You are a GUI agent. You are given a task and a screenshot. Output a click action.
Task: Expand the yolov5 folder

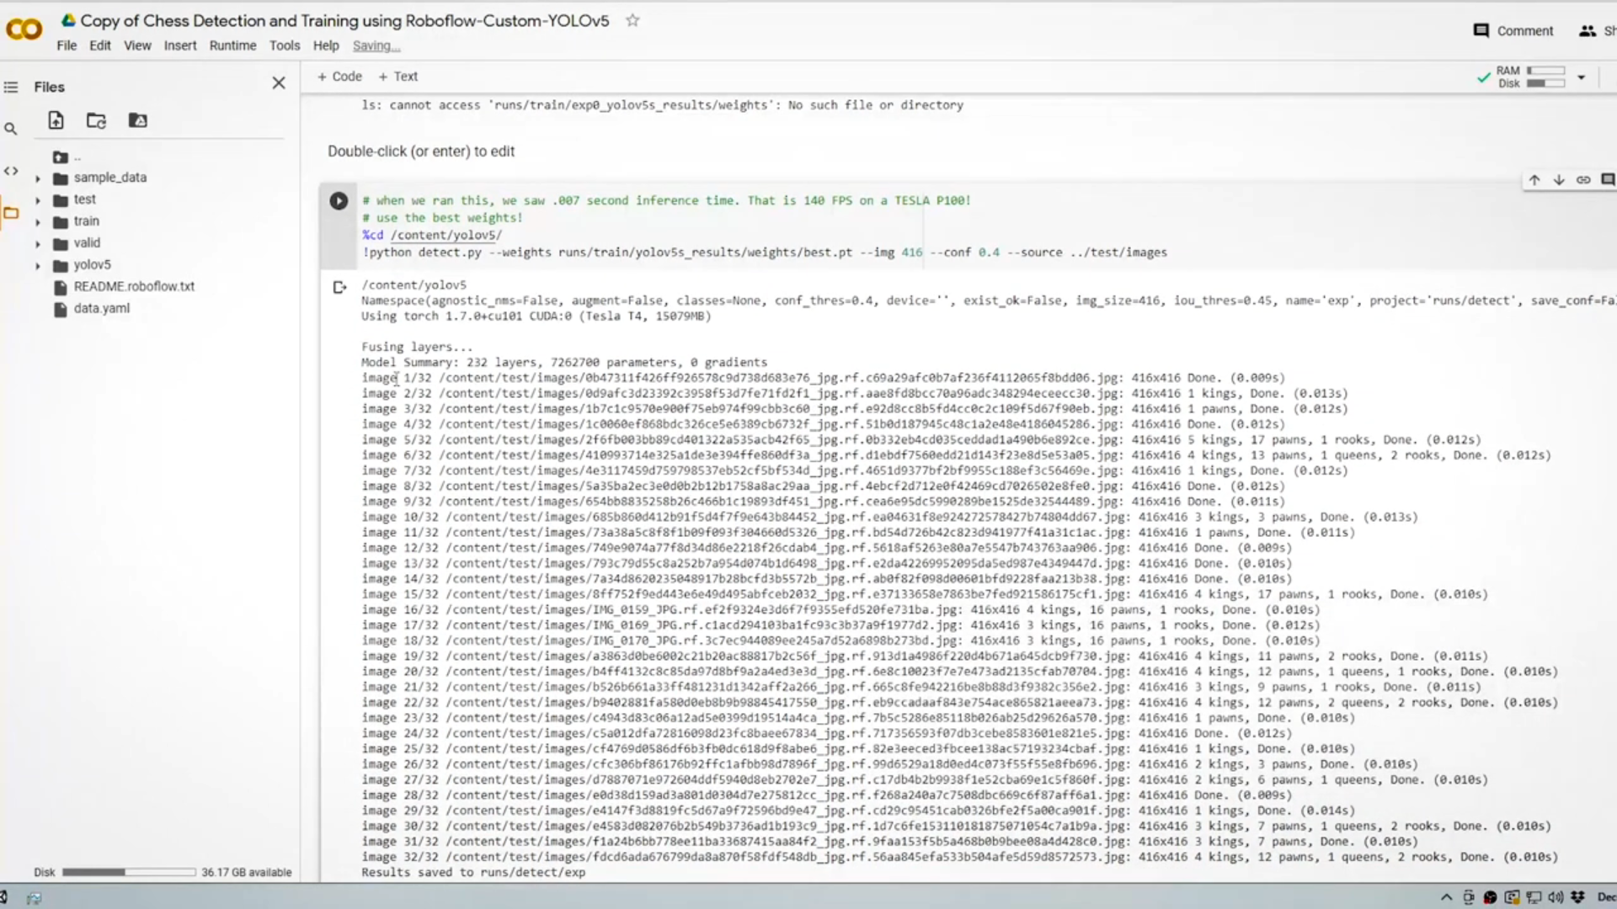[x=37, y=266]
